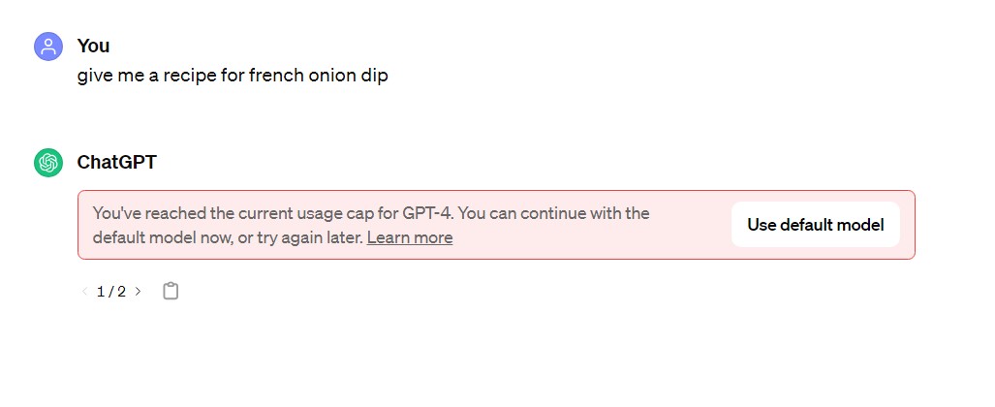This screenshot has height=407, width=995.
Task: Click the number "1" in response counter
Action: [101, 292]
